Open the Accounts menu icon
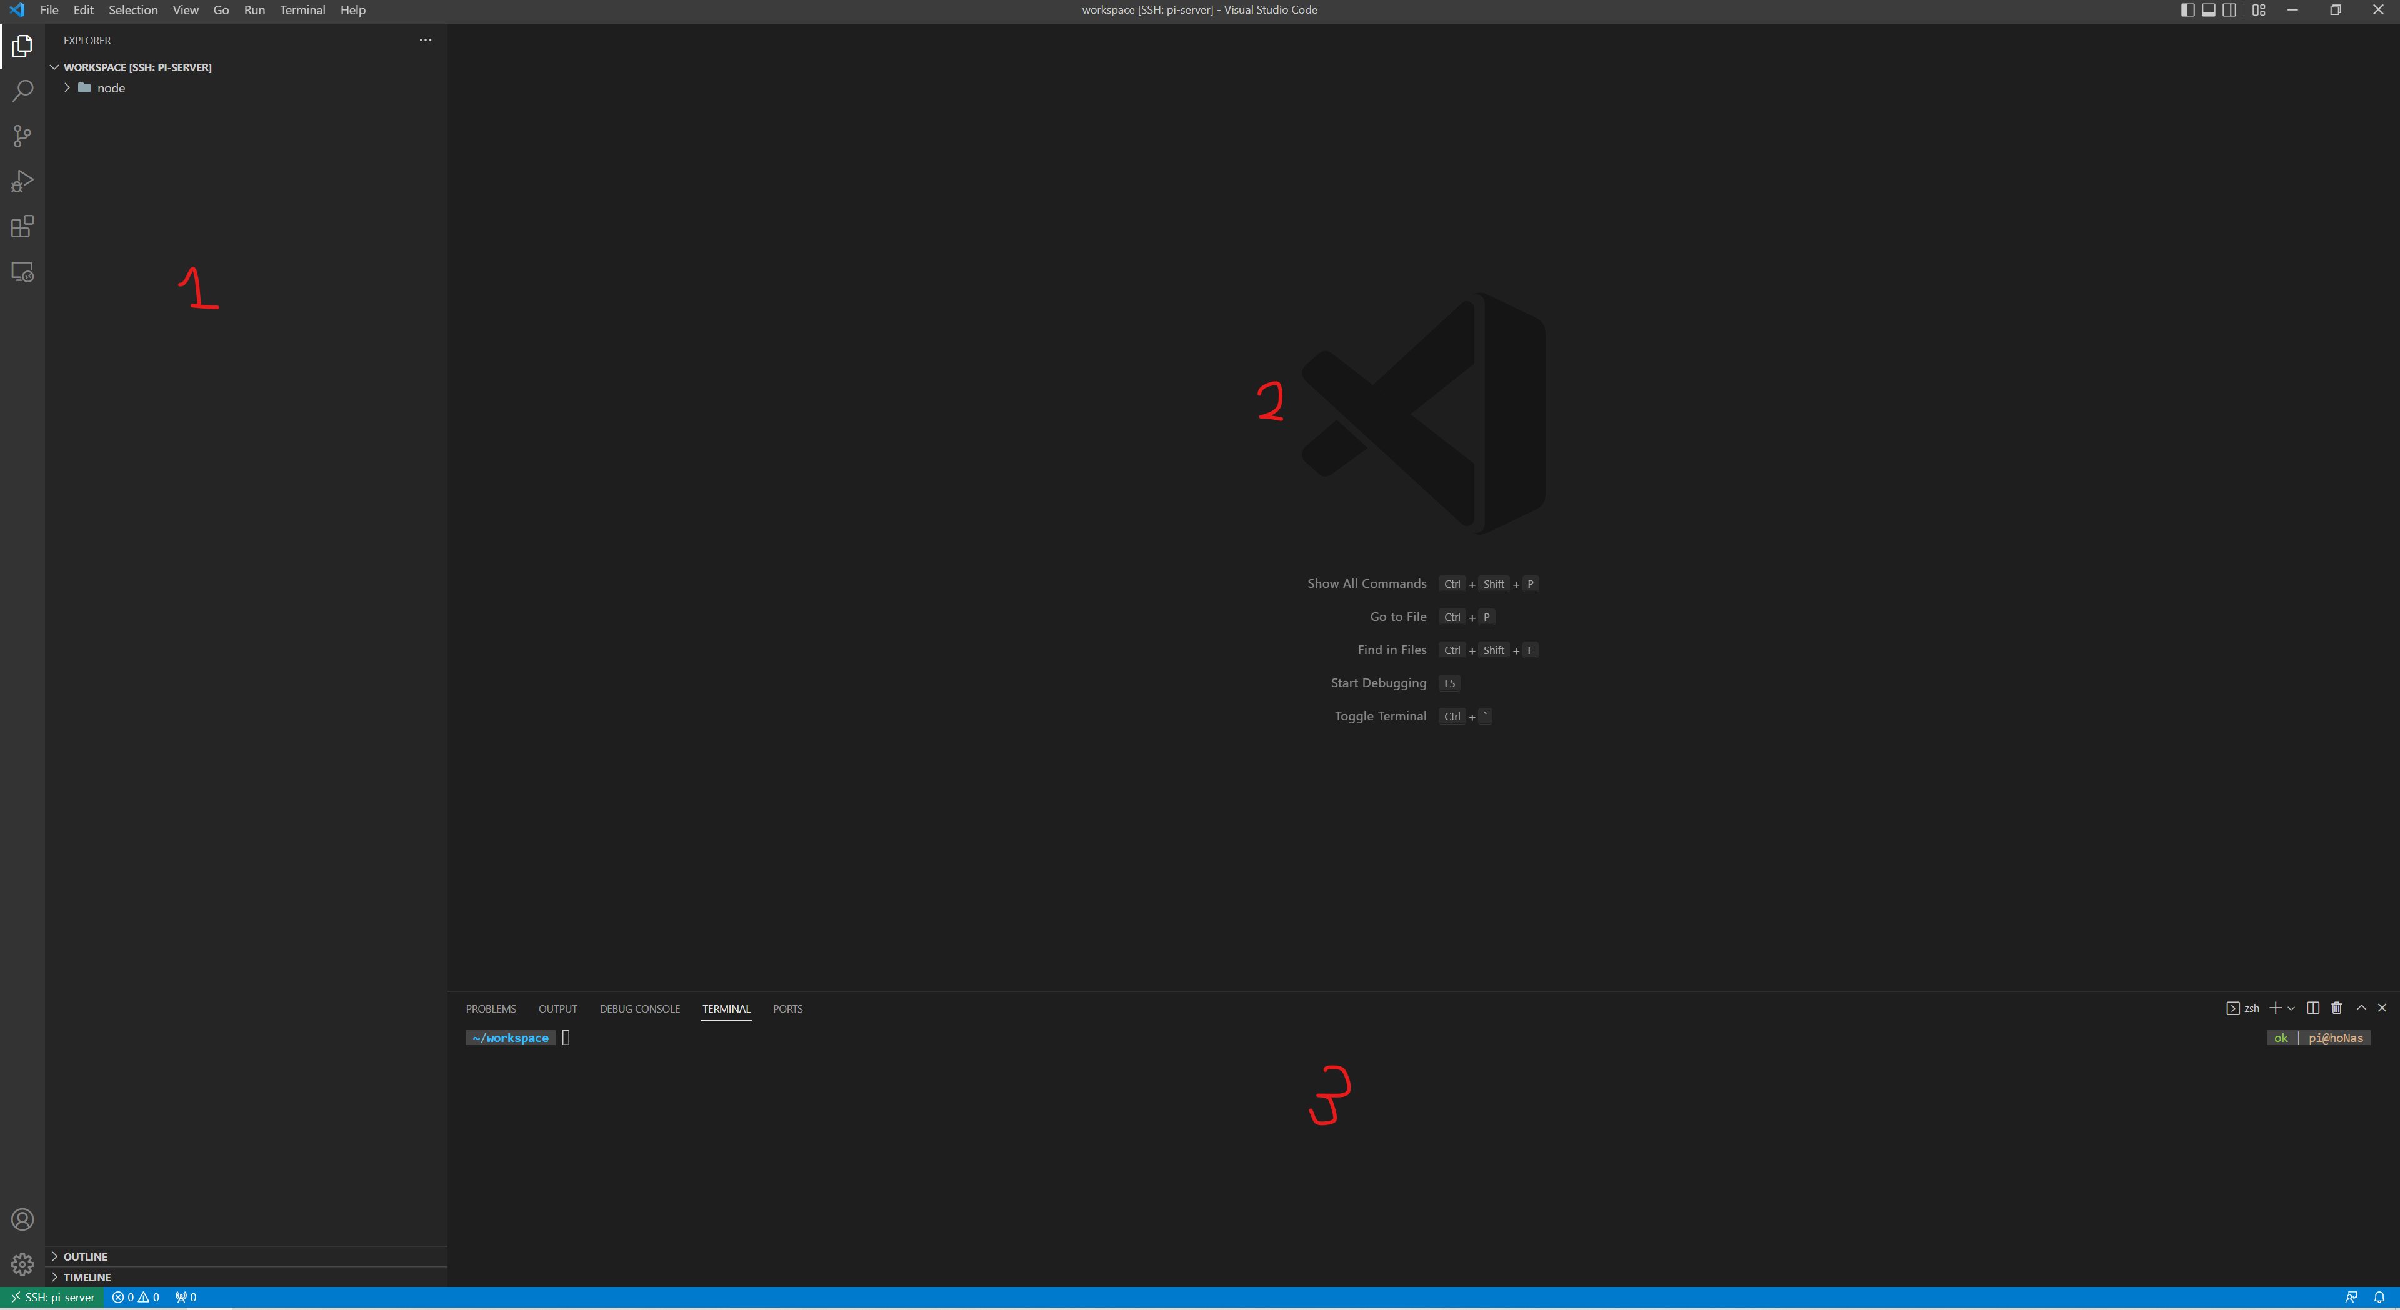 point(22,1219)
